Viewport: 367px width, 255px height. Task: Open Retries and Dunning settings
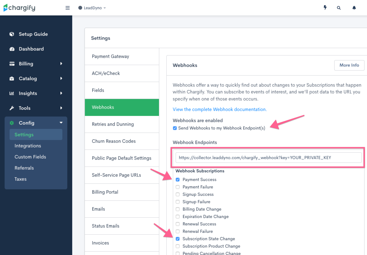click(x=122, y=124)
